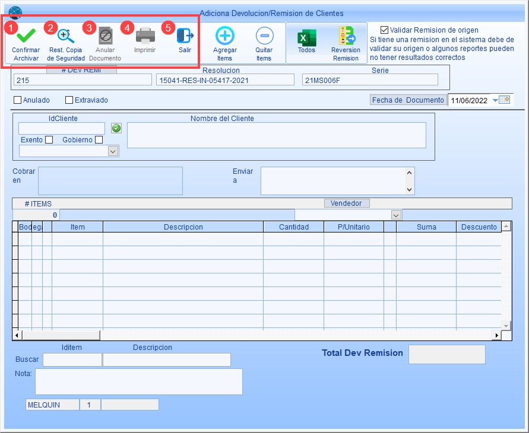Click the Item column header

pyautogui.click(x=78, y=227)
